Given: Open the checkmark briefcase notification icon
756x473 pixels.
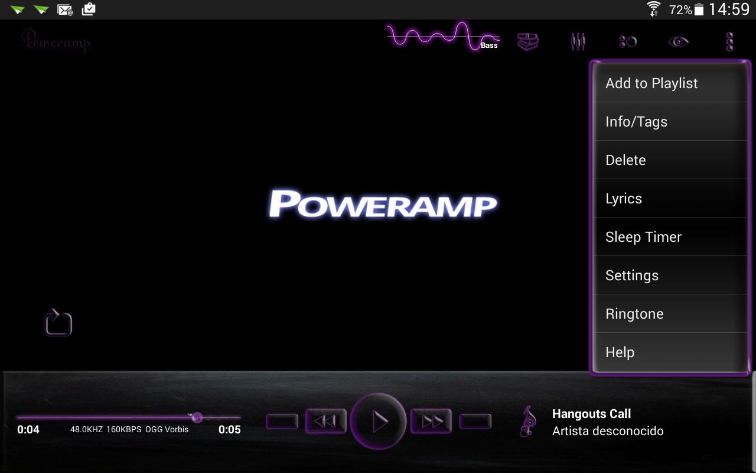Looking at the screenshot, I should pyautogui.click(x=89, y=9).
